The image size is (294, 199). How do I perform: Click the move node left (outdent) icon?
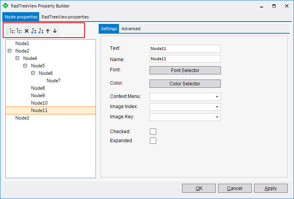click(34, 31)
